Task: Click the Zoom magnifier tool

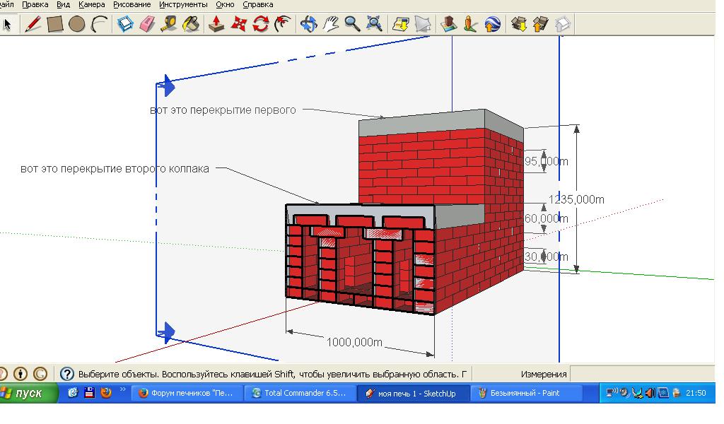Action: (x=352, y=24)
